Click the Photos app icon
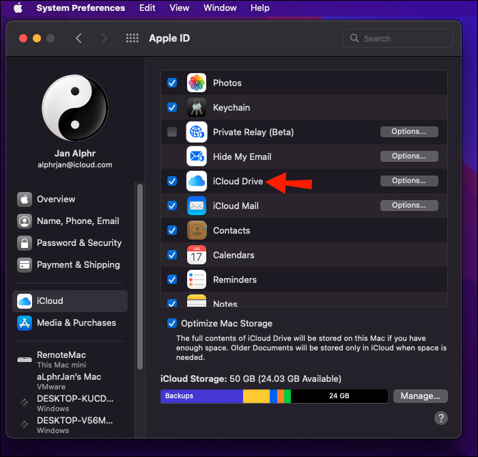 [197, 83]
